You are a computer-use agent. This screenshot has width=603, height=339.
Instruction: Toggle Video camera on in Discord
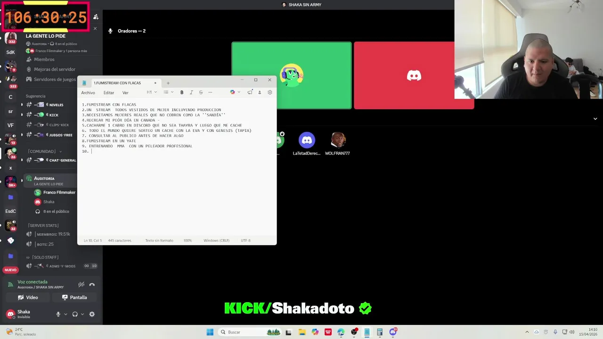click(28, 298)
